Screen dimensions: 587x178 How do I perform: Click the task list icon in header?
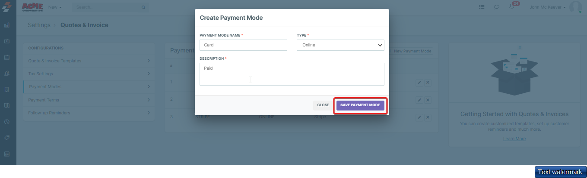point(482,7)
